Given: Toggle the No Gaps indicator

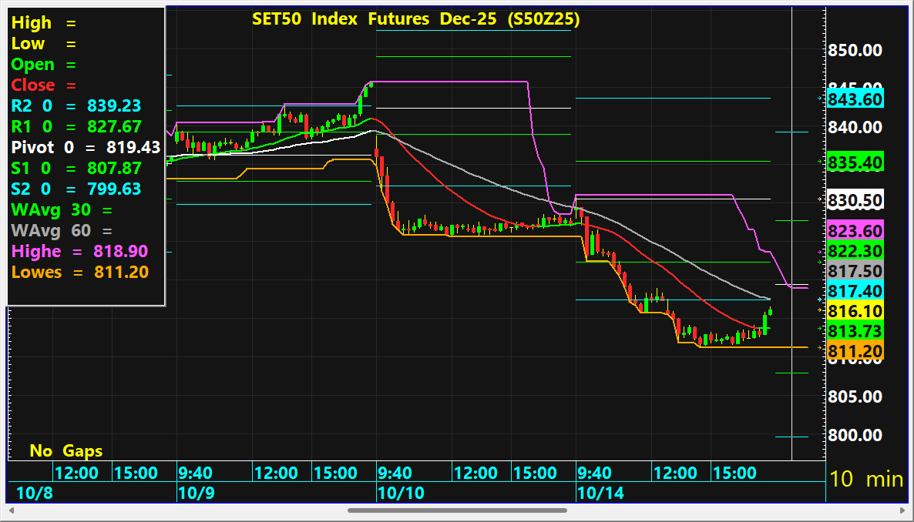Looking at the screenshot, I should 66,451.
